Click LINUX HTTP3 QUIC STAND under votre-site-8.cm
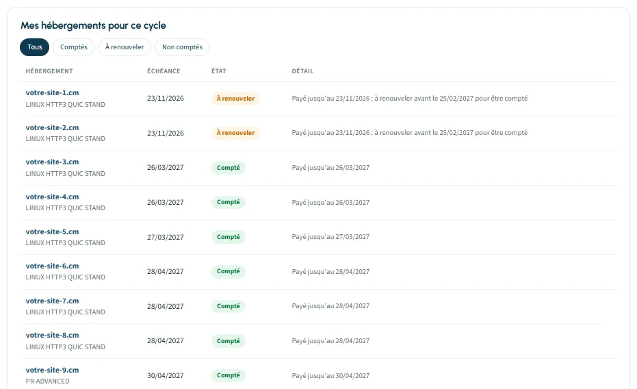Image resolution: width=637 pixels, height=389 pixels. point(66,347)
